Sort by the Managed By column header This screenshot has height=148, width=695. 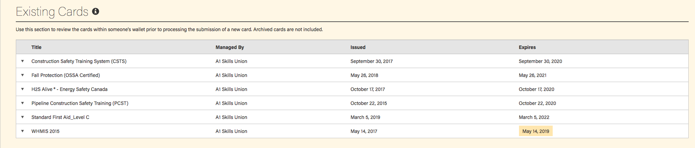click(x=230, y=47)
